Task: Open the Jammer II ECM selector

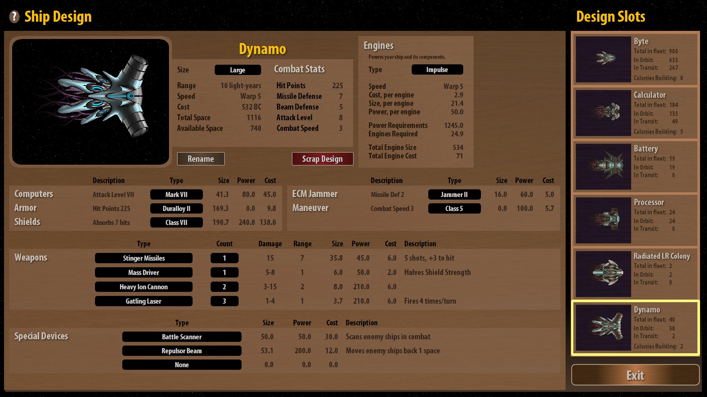Action: (x=454, y=194)
